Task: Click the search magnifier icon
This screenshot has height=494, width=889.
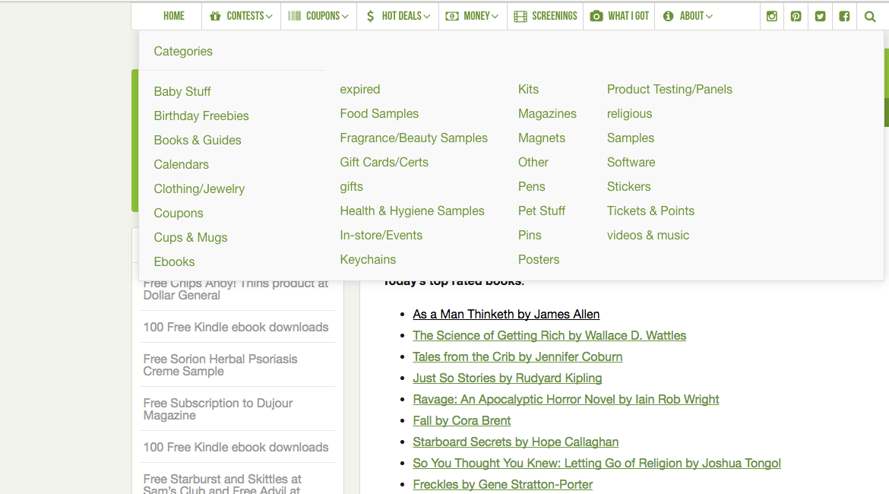Action: click(870, 17)
